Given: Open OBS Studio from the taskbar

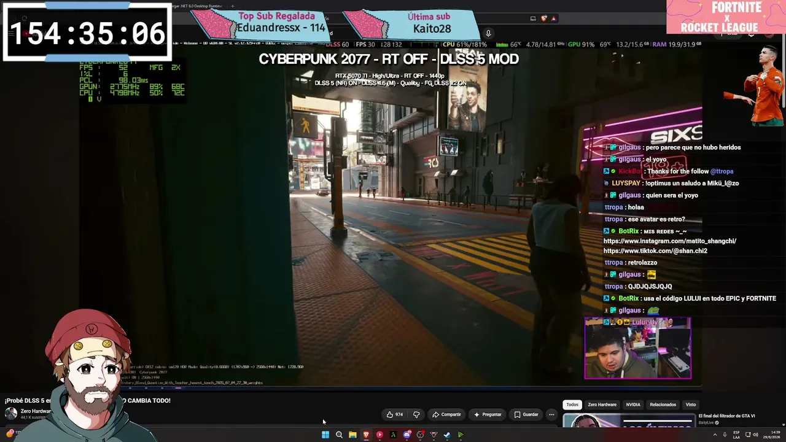Looking at the screenshot, I should pos(420,435).
